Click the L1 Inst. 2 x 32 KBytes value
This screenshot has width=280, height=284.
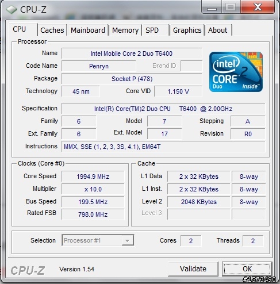pyautogui.click(x=199, y=189)
